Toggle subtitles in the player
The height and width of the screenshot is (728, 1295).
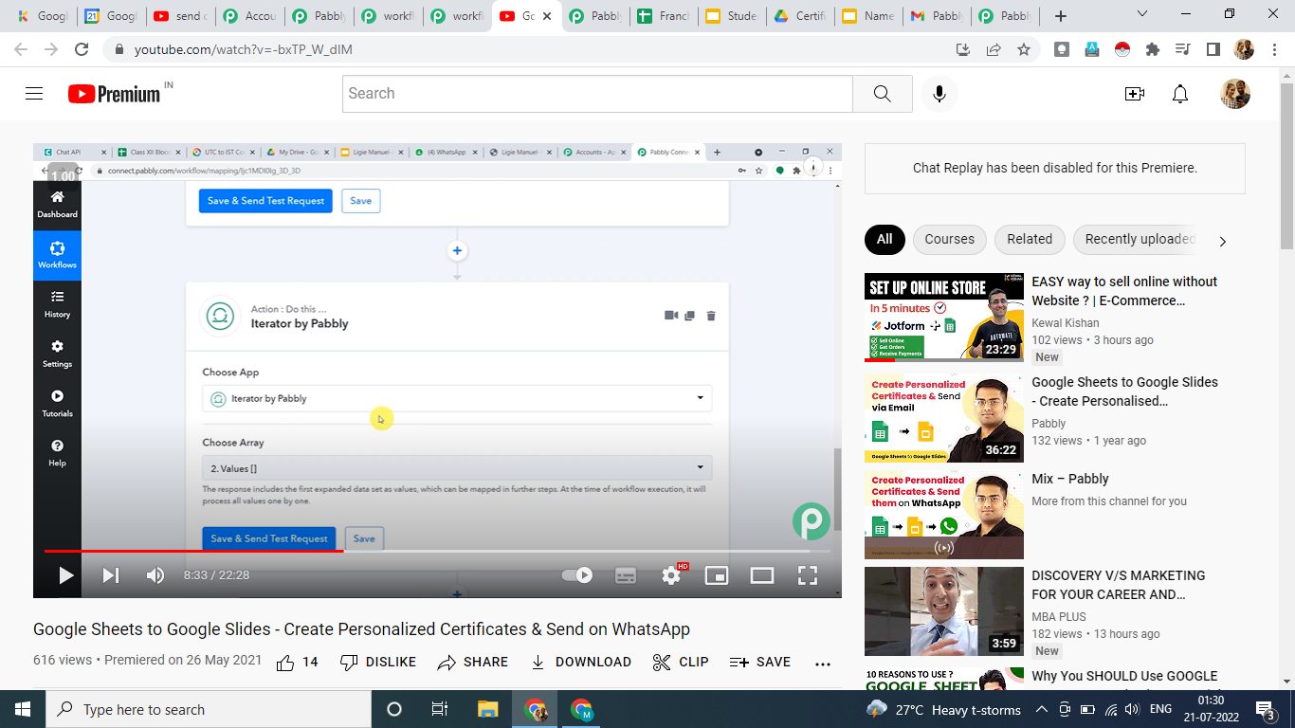pyautogui.click(x=626, y=575)
